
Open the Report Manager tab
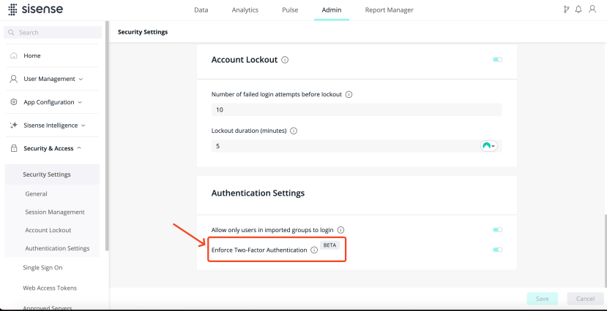pyautogui.click(x=389, y=10)
